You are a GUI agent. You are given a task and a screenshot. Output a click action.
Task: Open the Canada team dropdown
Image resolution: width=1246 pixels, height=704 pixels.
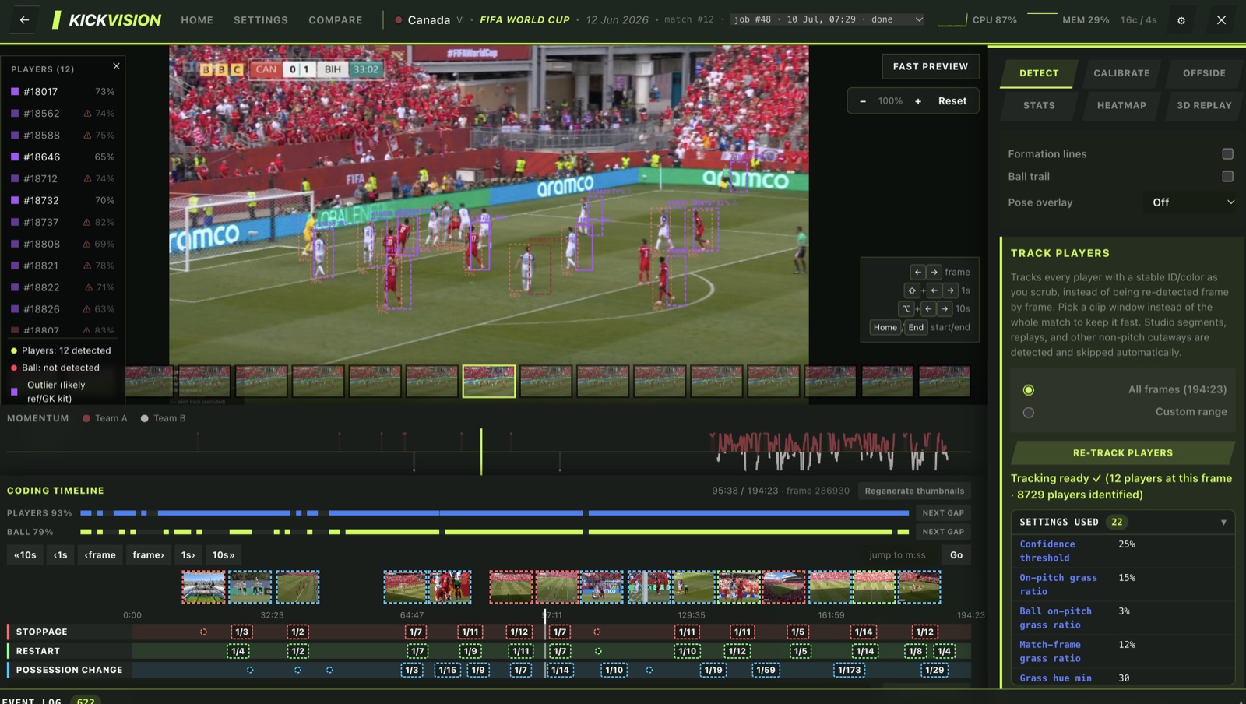[x=428, y=20]
